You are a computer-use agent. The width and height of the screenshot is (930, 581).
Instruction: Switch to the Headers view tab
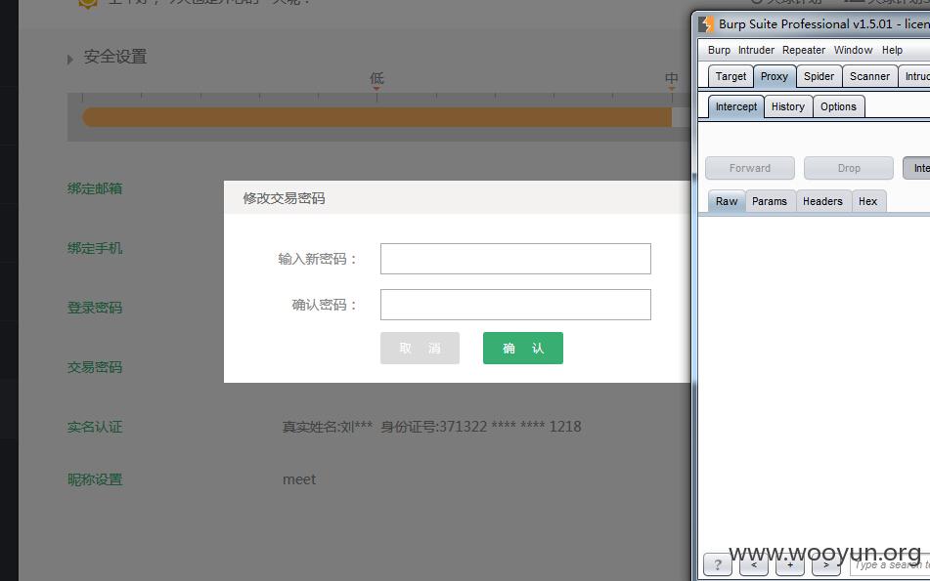coord(822,201)
